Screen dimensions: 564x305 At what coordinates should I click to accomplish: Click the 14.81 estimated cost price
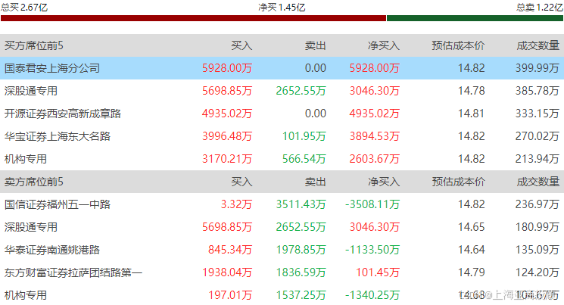pyautogui.click(x=471, y=114)
